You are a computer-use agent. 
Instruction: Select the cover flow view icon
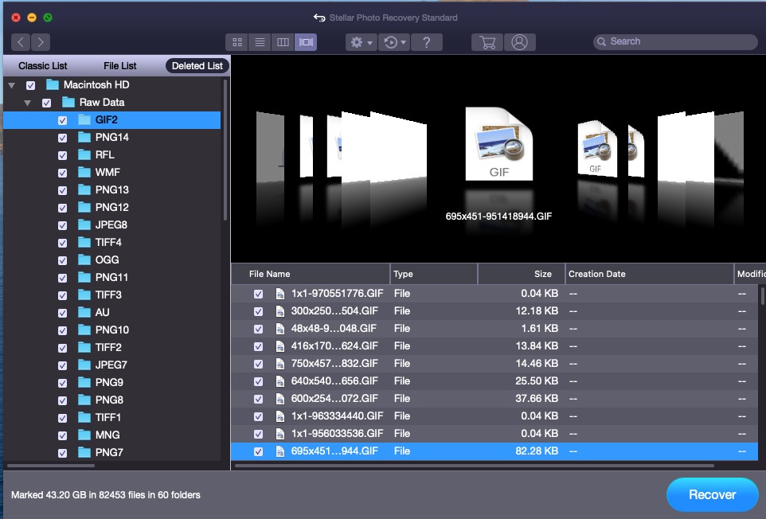305,42
